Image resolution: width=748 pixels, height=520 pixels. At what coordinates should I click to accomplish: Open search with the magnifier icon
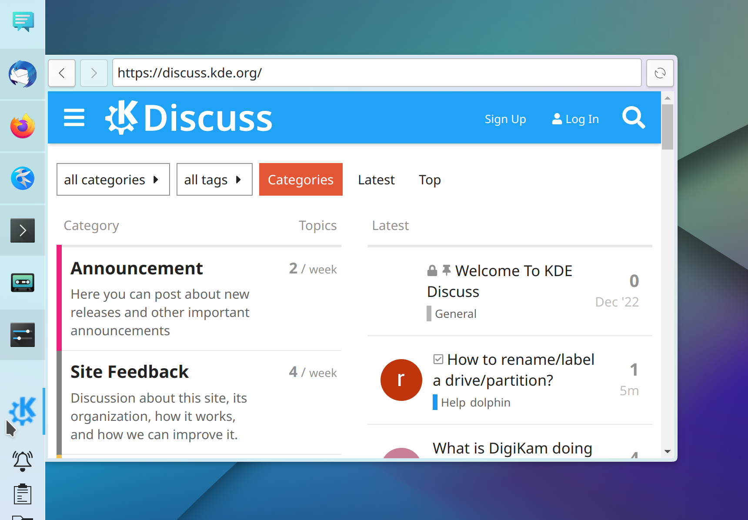(634, 117)
